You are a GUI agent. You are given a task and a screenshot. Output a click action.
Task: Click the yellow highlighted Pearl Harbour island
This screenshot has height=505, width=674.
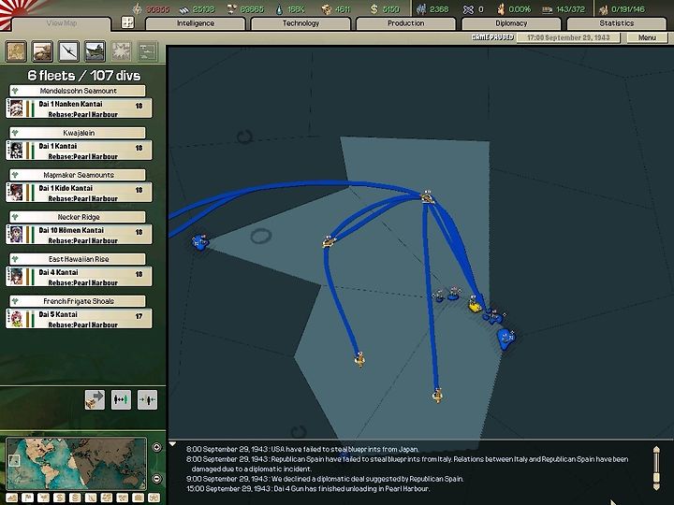[x=475, y=305]
